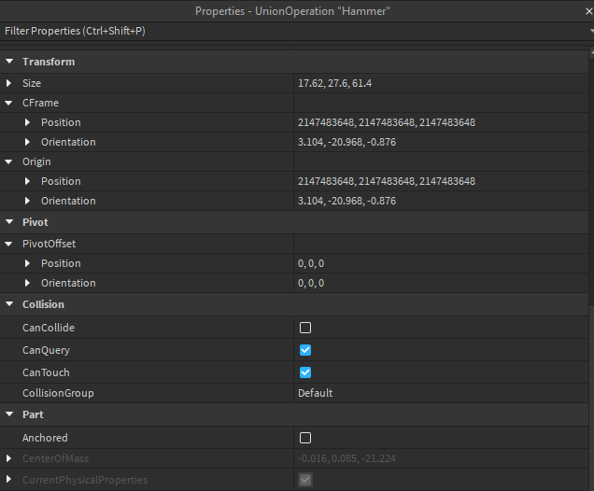Disable the CanTouch checkbox

pyautogui.click(x=305, y=372)
